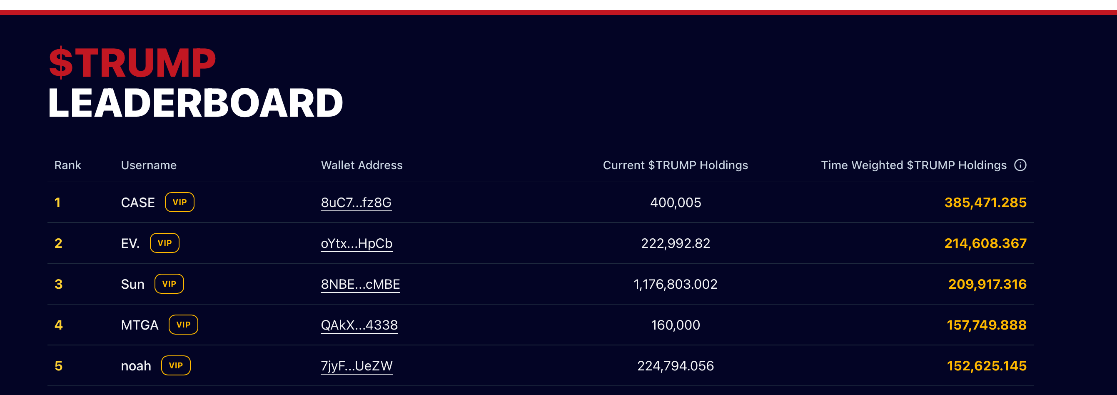Open wallet address 7jyF...UeZW
Viewport: 1117px width, 395px height.
tap(357, 365)
